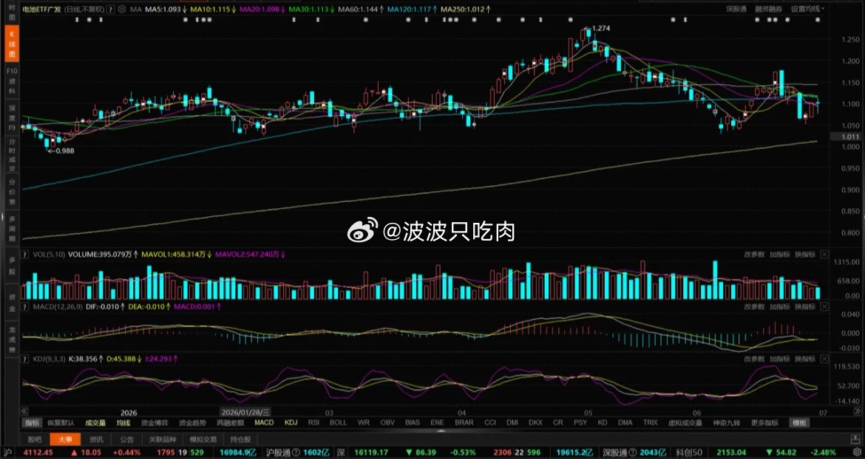Toggle the RSI indicator
865x459 pixels.
(x=314, y=423)
